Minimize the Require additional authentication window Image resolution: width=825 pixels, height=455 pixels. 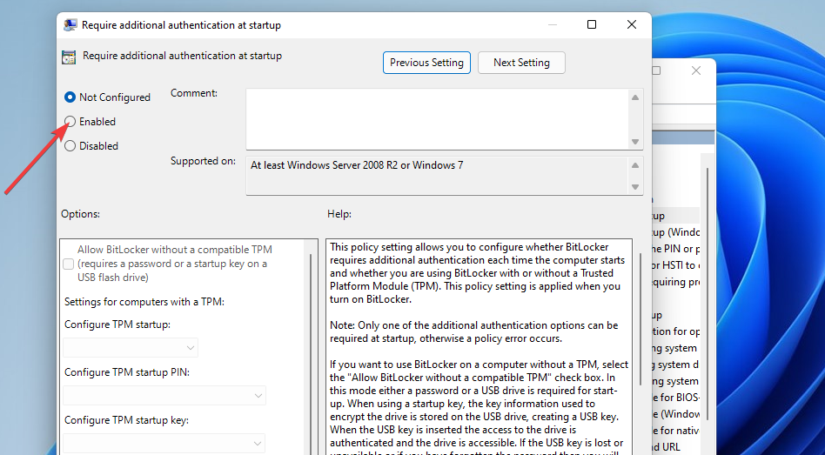point(553,24)
